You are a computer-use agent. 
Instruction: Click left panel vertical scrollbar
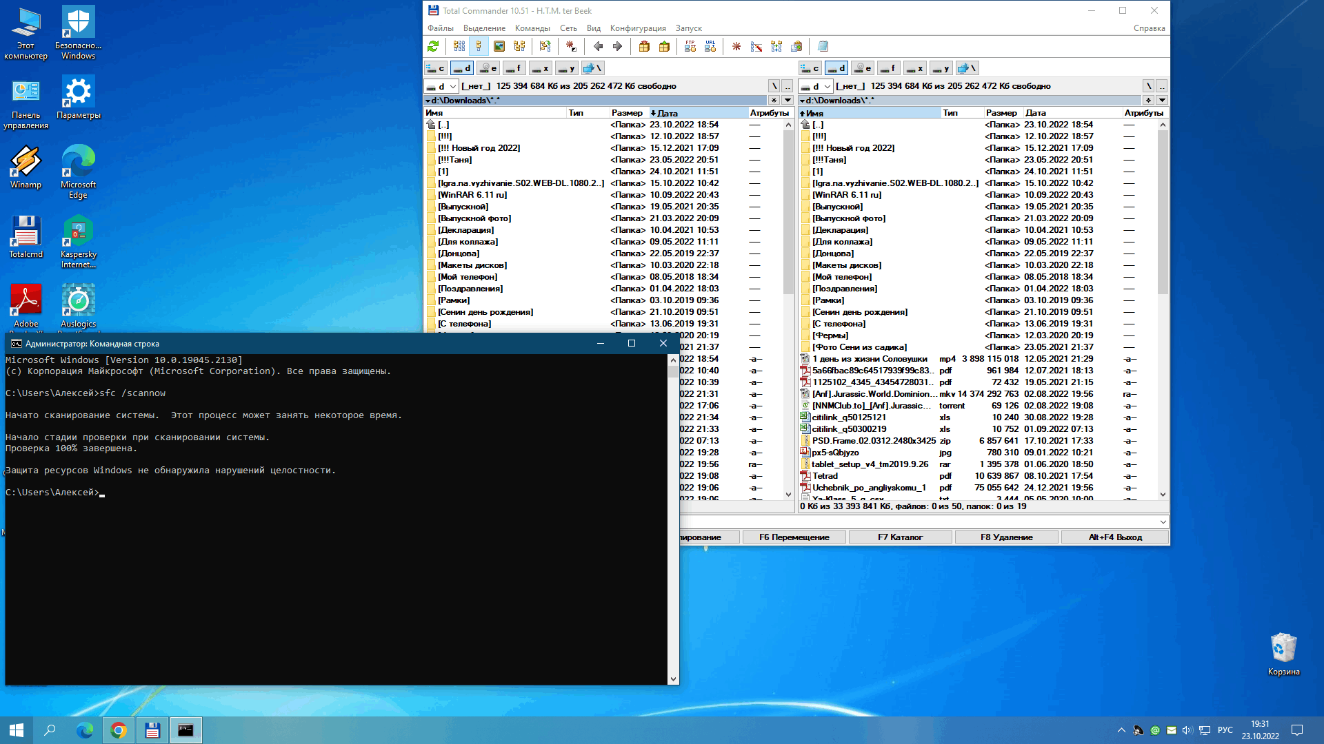[788, 310]
